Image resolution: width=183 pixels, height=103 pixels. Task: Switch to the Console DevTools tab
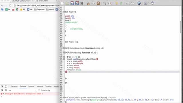pyautogui.click(x=23, y=86)
